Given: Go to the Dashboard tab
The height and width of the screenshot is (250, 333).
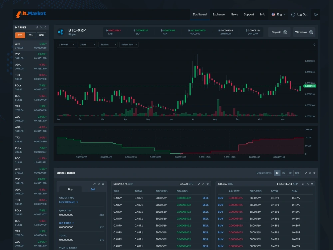Looking at the screenshot, I should pos(199,14).
